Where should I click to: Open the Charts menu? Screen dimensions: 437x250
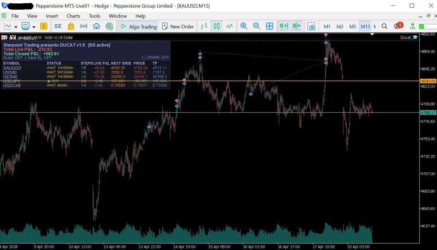tap(73, 16)
